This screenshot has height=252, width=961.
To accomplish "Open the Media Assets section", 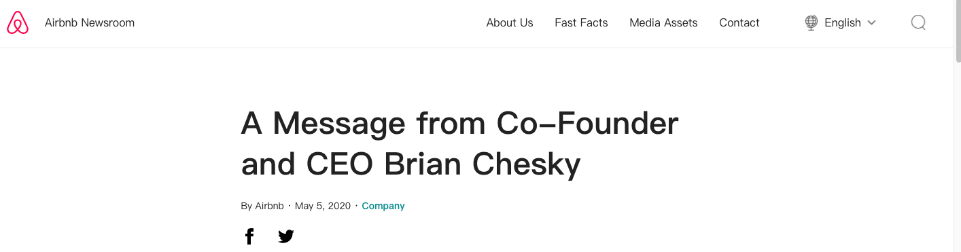I will [x=663, y=23].
